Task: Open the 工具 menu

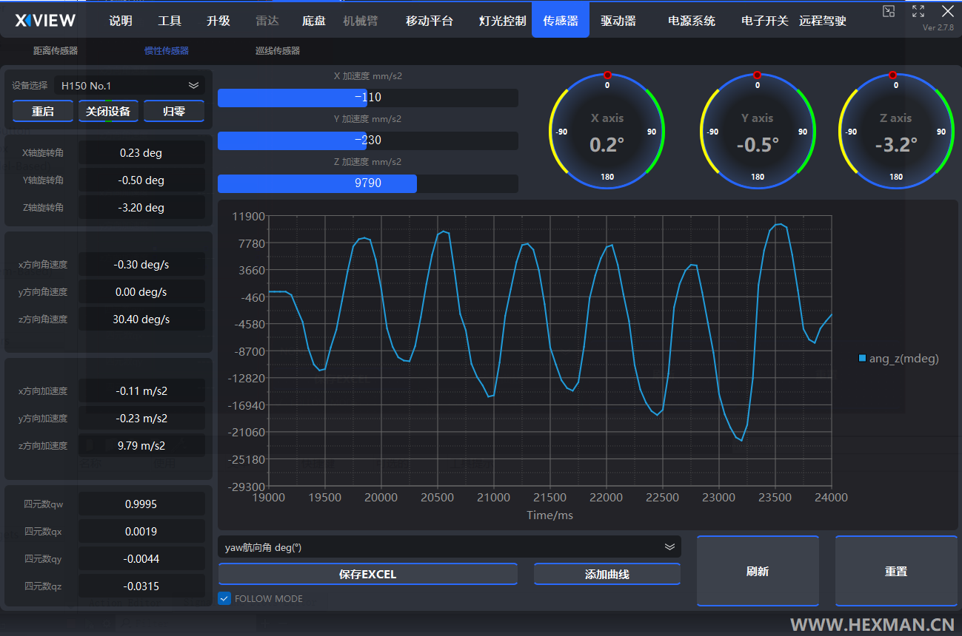Action: click(x=170, y=21)
